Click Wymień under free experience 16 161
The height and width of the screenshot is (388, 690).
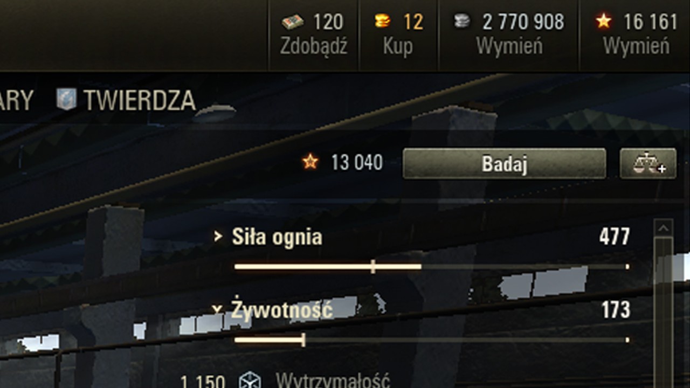pyautogui.click(x=636, y=46)
